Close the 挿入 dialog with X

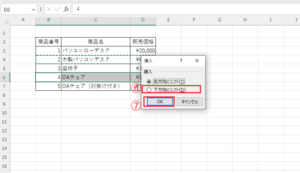click(x=196, y=61)
